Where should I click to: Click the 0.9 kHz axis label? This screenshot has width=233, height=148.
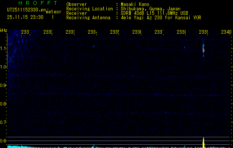[3, 85]
